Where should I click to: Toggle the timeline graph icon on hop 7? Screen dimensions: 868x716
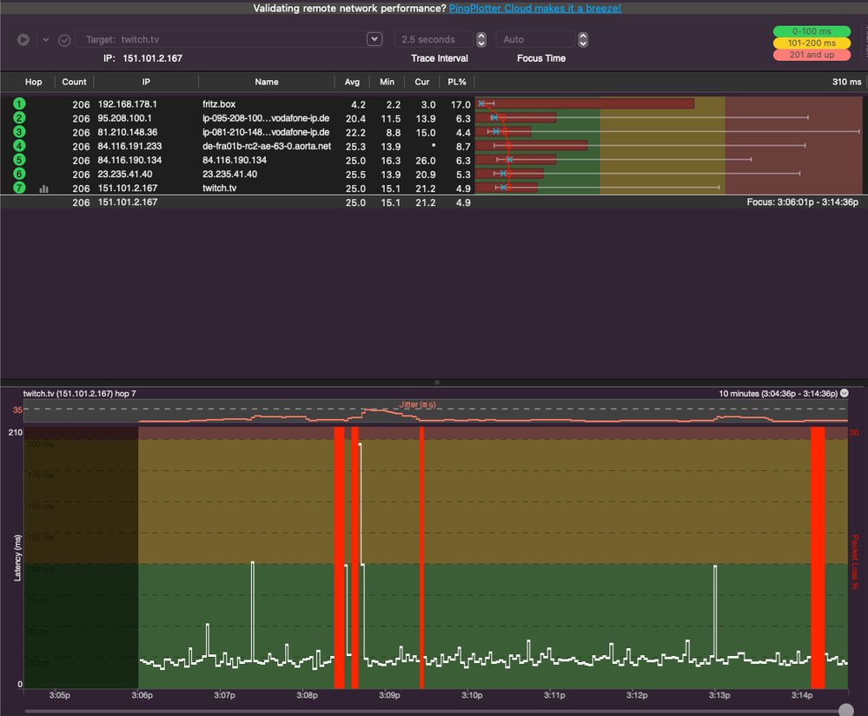(43, 188)
